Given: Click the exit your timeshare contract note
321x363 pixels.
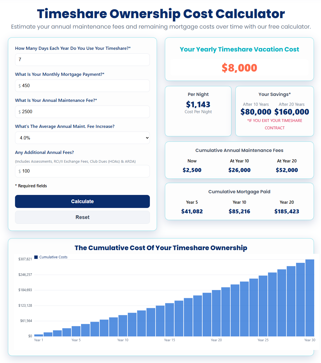Looking at the screenshot, I should coord(275,124).
